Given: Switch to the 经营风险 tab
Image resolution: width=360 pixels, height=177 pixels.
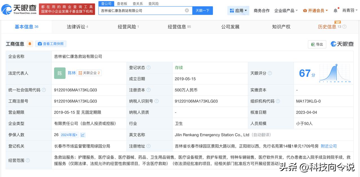Looking at the screenshot, I should coord(128,27).
